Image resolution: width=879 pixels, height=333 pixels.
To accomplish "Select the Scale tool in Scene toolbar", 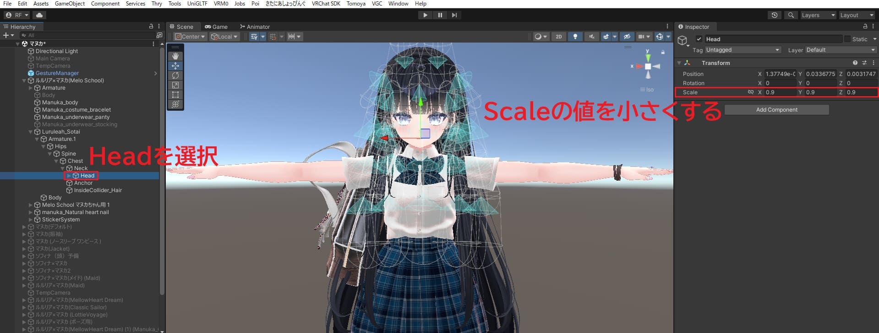I will (x=175, y=85).
